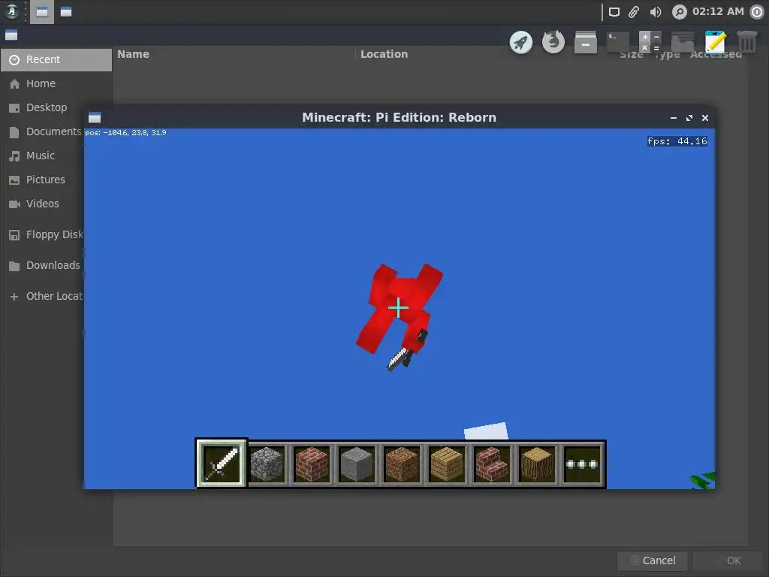Switch to second taskbar window button

66,12
